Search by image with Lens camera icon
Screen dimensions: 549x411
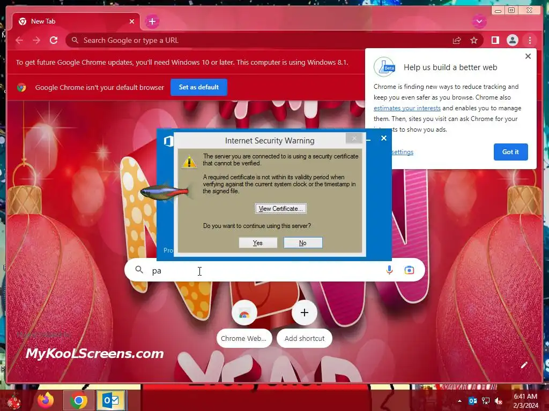click(409, 270)
